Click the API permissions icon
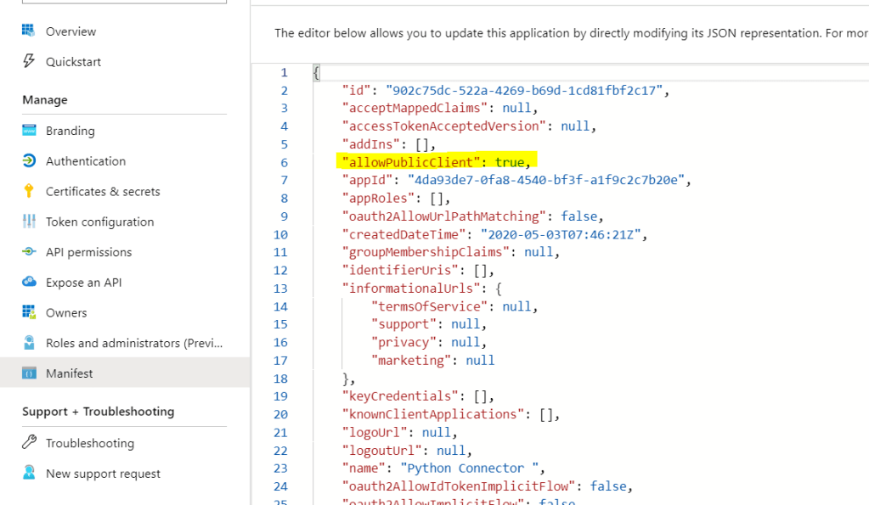Screen dimensions: 869x505 [x=29, y=252]
